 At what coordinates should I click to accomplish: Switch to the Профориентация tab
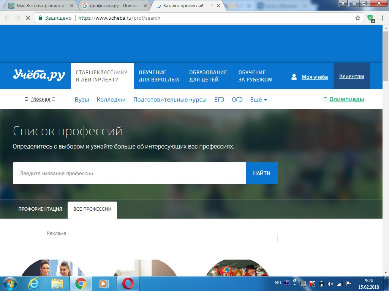[x=40, y=209]
